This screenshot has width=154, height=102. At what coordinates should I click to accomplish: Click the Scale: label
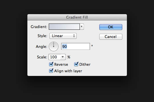click(x=42, y=57)
